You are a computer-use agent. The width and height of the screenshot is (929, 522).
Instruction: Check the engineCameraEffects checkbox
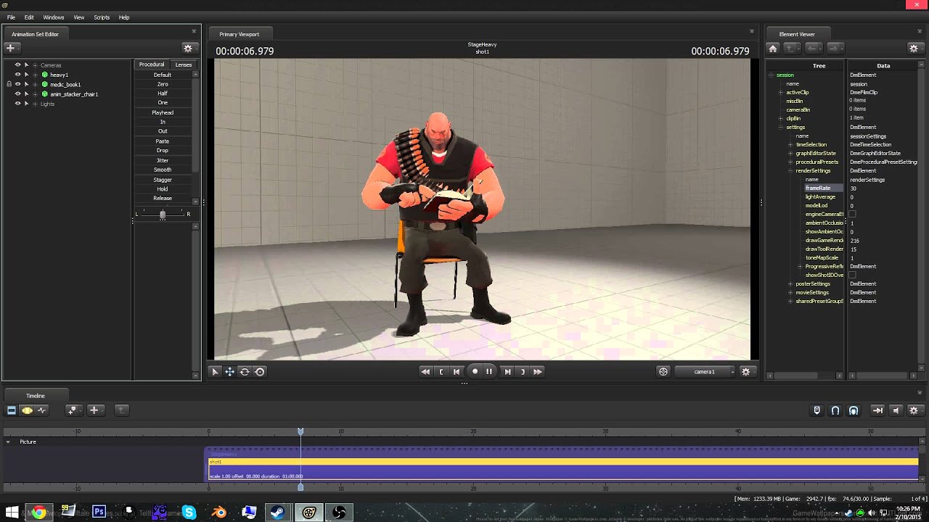pyautogui.click(x=853, y=214)
